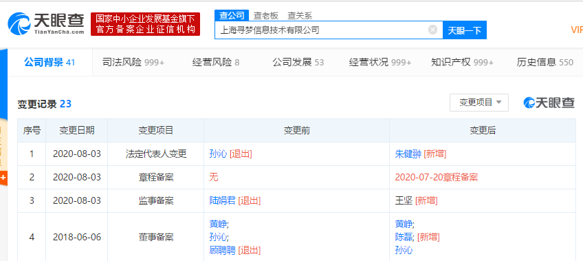Clear the search box with the X icon
Image resolution: width=583 pixels, height=261 pixels.
432,30
